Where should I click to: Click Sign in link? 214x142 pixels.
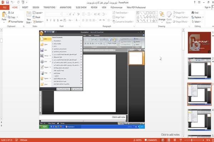(x=208, y=7)
